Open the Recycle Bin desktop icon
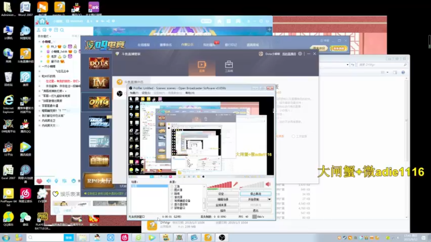431x242 pixels. click(8, 79)
